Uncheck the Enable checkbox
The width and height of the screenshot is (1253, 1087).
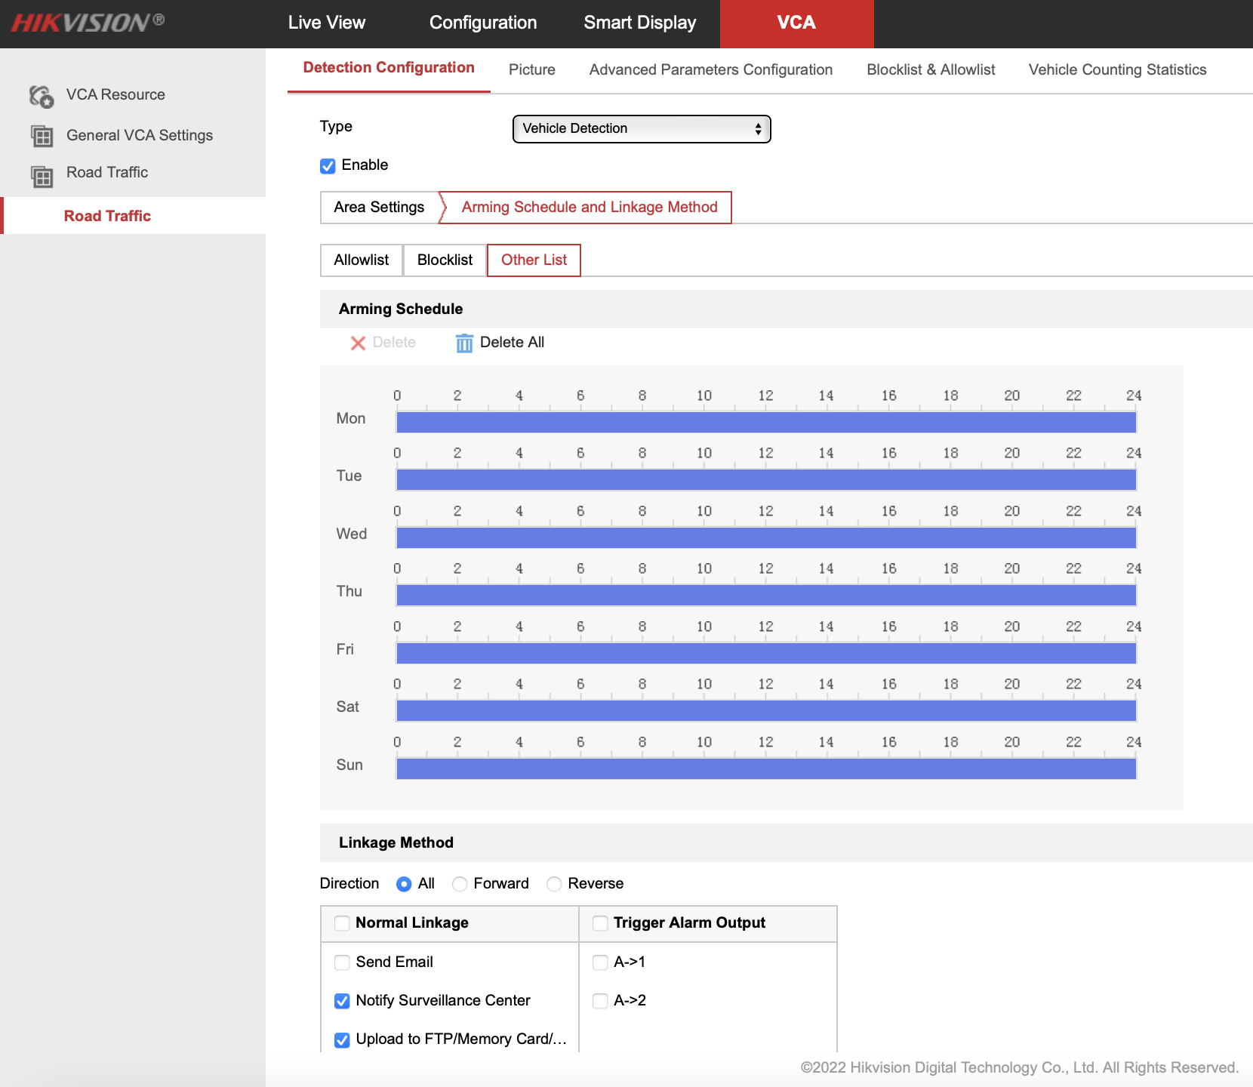(328, 166)
